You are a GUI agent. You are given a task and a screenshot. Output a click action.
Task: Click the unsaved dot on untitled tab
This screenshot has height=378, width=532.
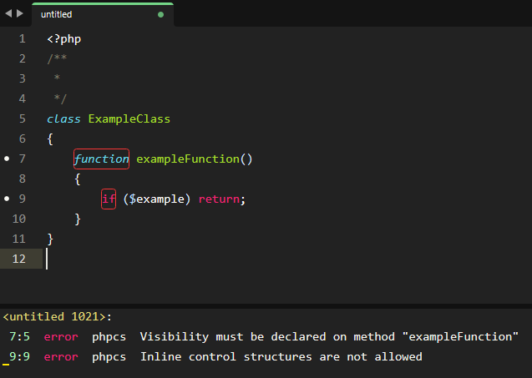(161, 14)
